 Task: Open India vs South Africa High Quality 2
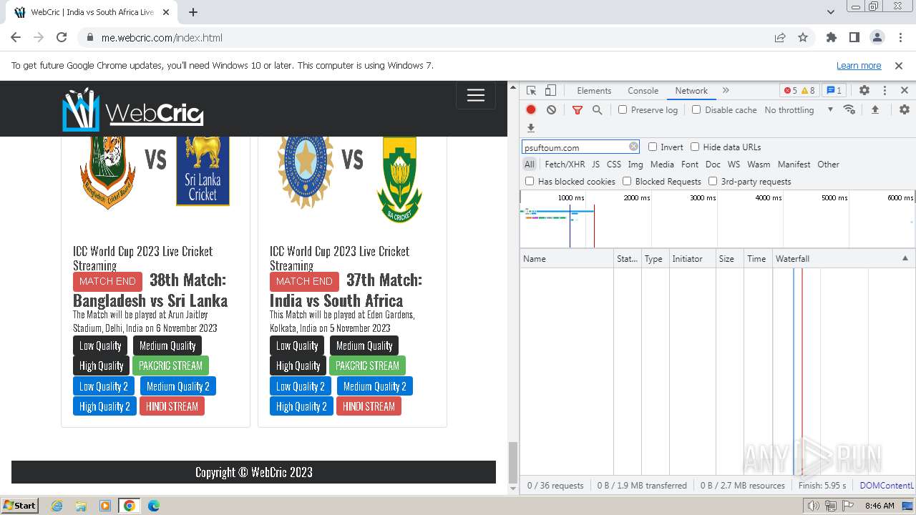click(301, 406)
